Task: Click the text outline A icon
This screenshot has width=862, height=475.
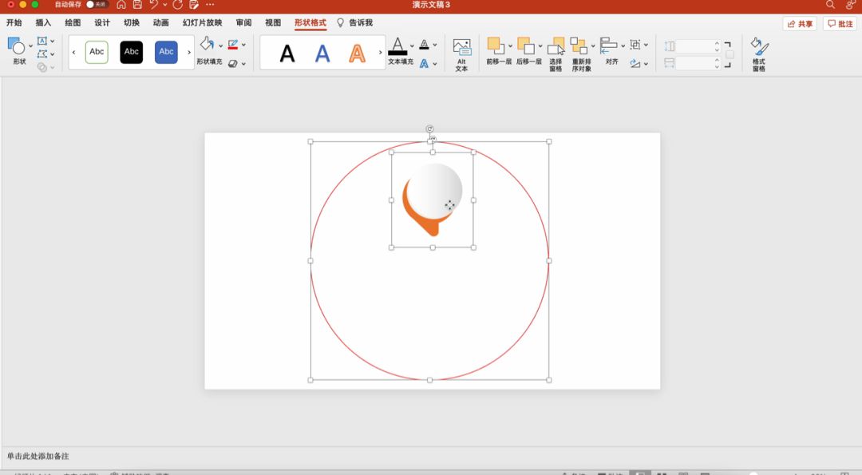Action: tap(425, 45)
